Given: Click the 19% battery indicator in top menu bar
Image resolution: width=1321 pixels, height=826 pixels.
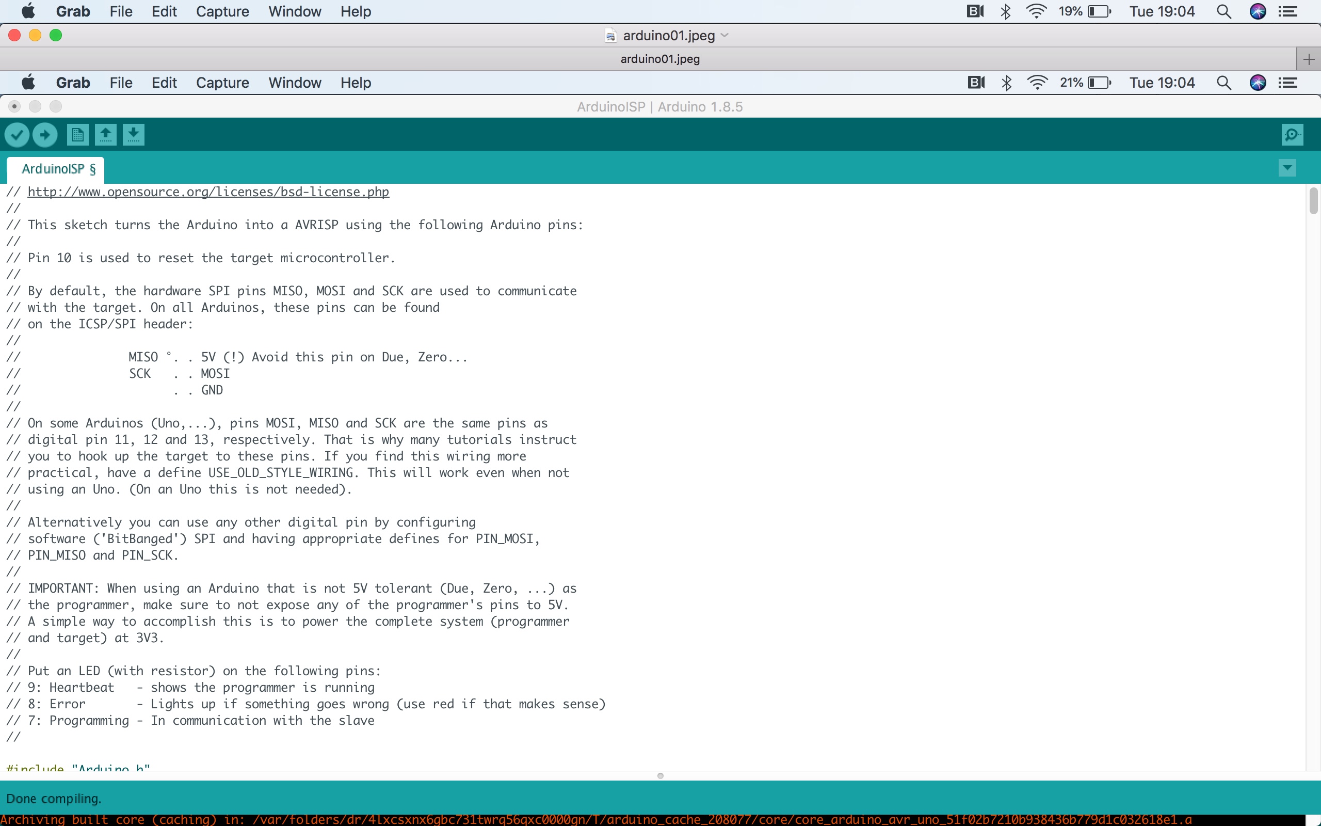Looking at the screenshot, I should [x=1085, y=11].
